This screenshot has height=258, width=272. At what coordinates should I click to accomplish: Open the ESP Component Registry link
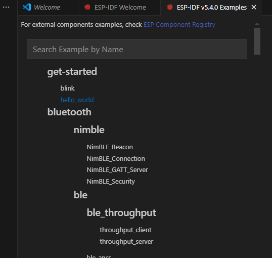pos(179,25)
